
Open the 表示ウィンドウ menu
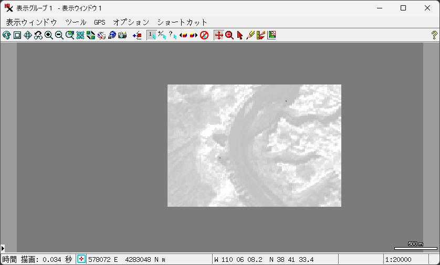[32, 22]
